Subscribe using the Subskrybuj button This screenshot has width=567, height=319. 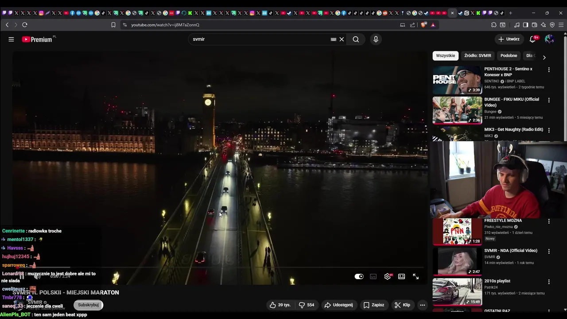(x=88, y=305)
